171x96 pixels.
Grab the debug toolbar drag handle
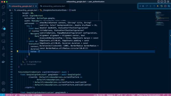pyautogui.click(x=140, y=6)
